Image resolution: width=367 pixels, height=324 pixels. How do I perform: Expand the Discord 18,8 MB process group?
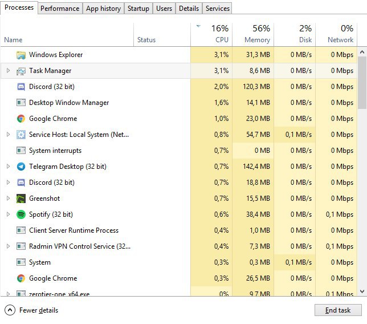click(8, 183)
